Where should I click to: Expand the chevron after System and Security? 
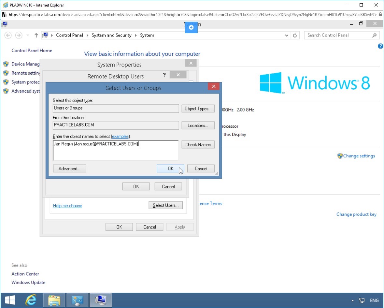pyautogui.click(x=136, y=35)
